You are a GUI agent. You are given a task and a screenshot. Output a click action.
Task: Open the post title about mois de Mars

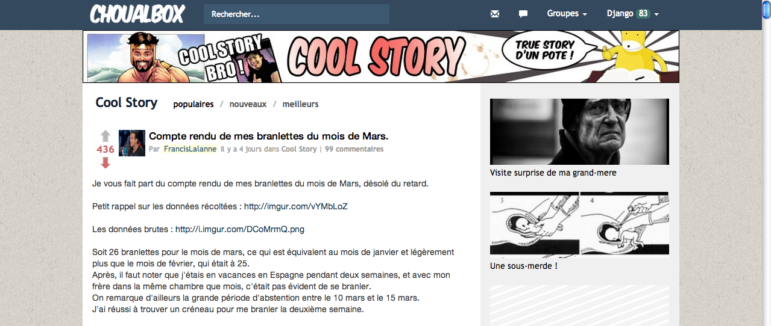[268, 136]
